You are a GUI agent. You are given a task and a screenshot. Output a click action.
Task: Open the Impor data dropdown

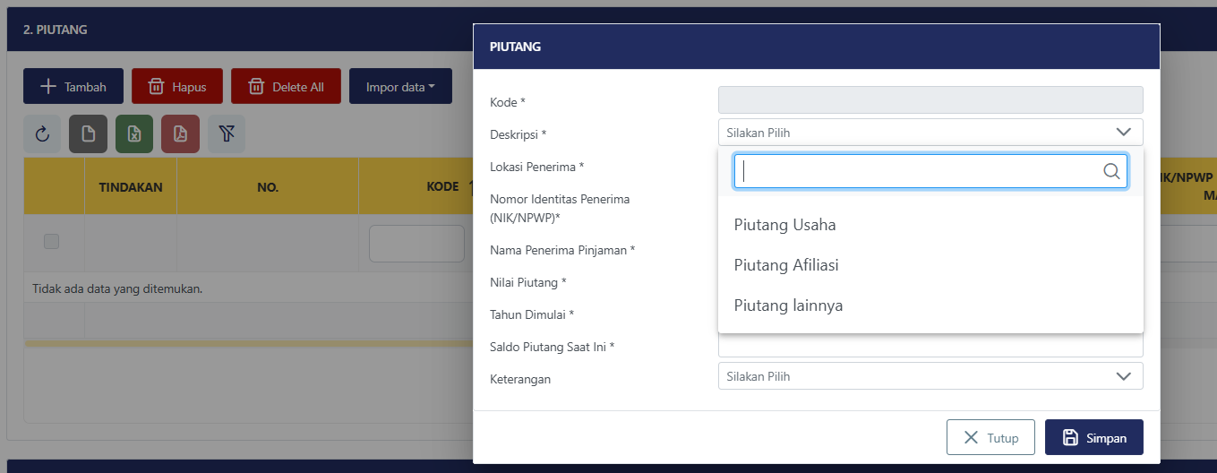(400, 87)
